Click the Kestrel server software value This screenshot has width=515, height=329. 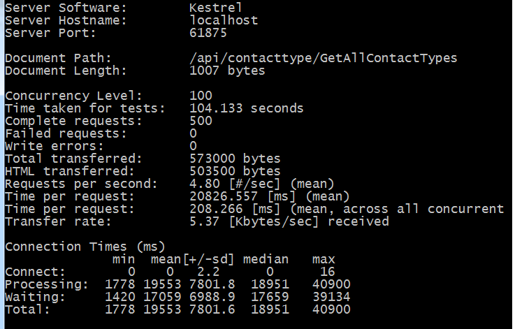click(215, 8)
